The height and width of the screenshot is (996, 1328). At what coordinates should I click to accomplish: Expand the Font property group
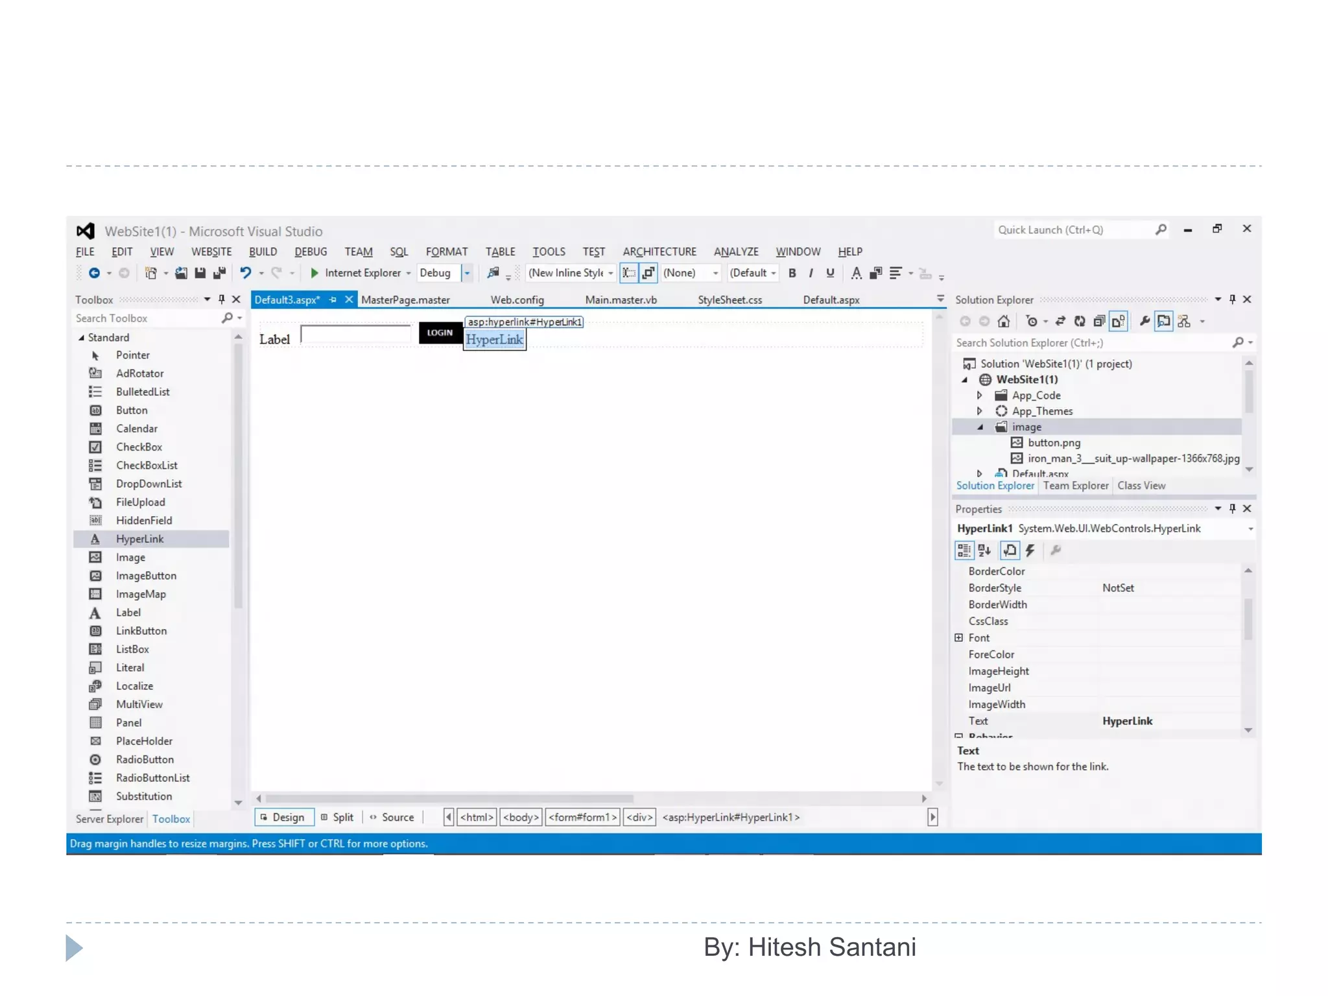(x=959, y=638)
